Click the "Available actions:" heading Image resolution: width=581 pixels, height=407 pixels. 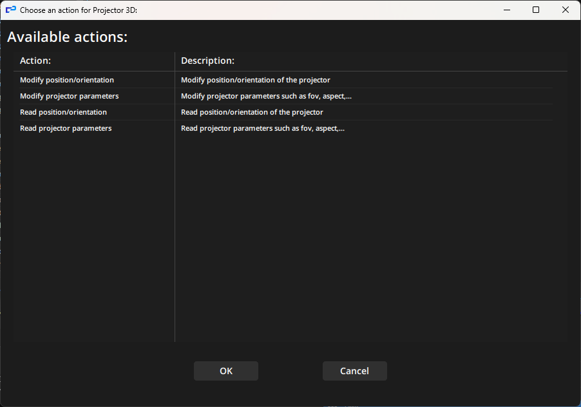tap(67, 37)
